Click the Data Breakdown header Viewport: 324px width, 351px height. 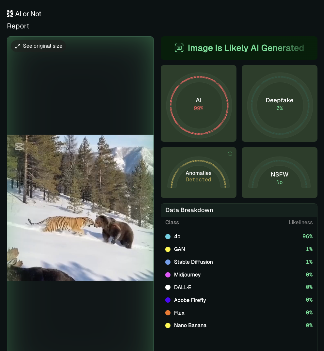point(189,210)
